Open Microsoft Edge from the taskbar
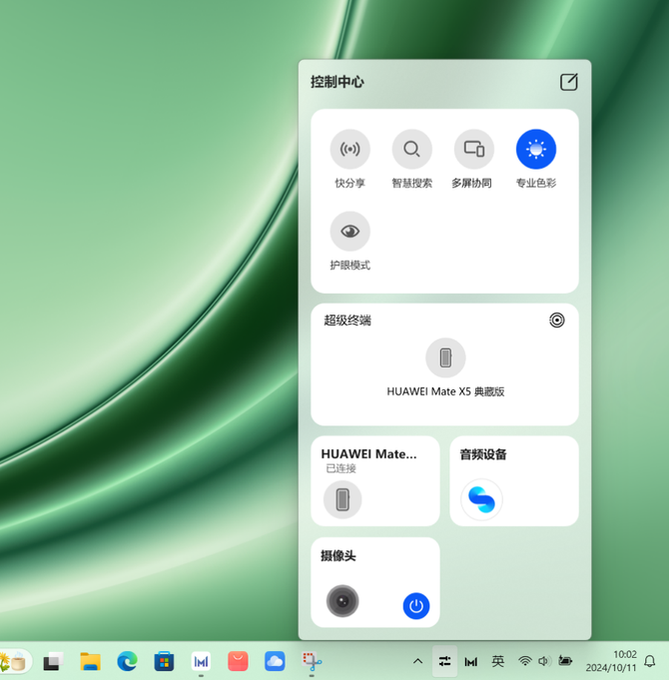This screenshot has width=669, height=680. pos(127,661)
